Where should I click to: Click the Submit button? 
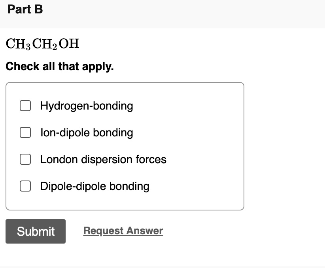(x=35, y=231)
